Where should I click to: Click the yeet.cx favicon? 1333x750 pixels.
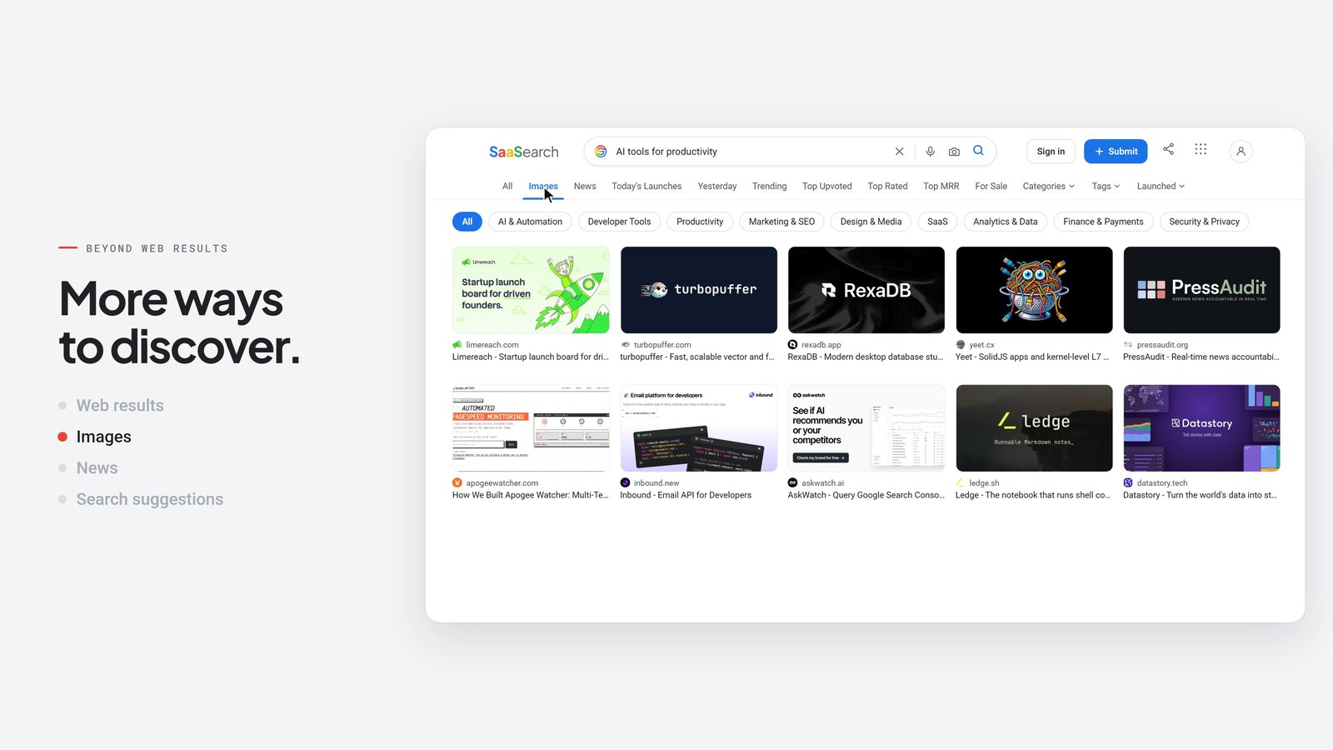click(x=961, y=344)
